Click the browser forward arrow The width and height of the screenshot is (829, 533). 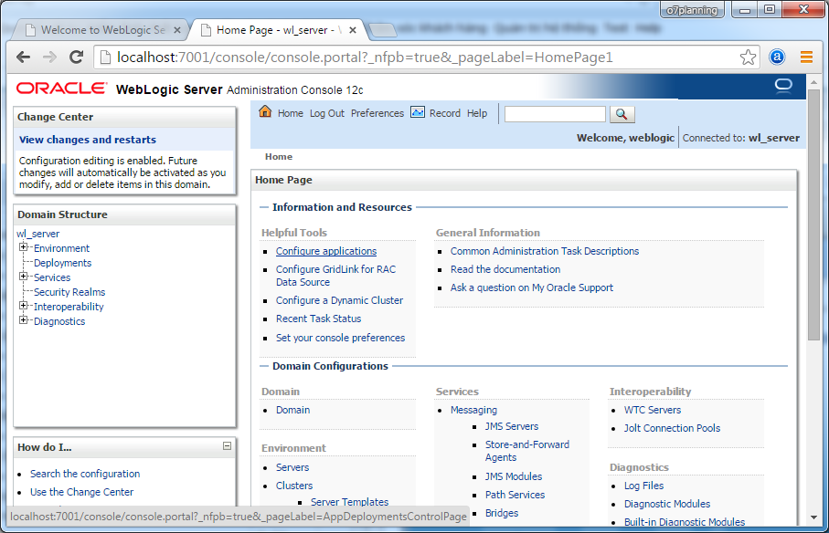tap(49, 57)
